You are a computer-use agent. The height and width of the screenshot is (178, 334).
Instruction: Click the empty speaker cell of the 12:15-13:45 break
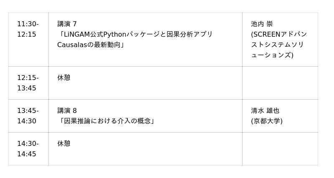(x=280, y=83)
